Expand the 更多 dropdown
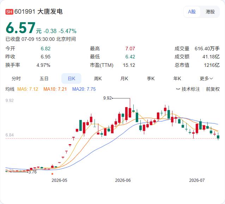 click(206, 78)
